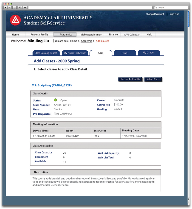Follow the Academic breadcrumb link
The height and width of the screenshot is (209, 192).
86,41
